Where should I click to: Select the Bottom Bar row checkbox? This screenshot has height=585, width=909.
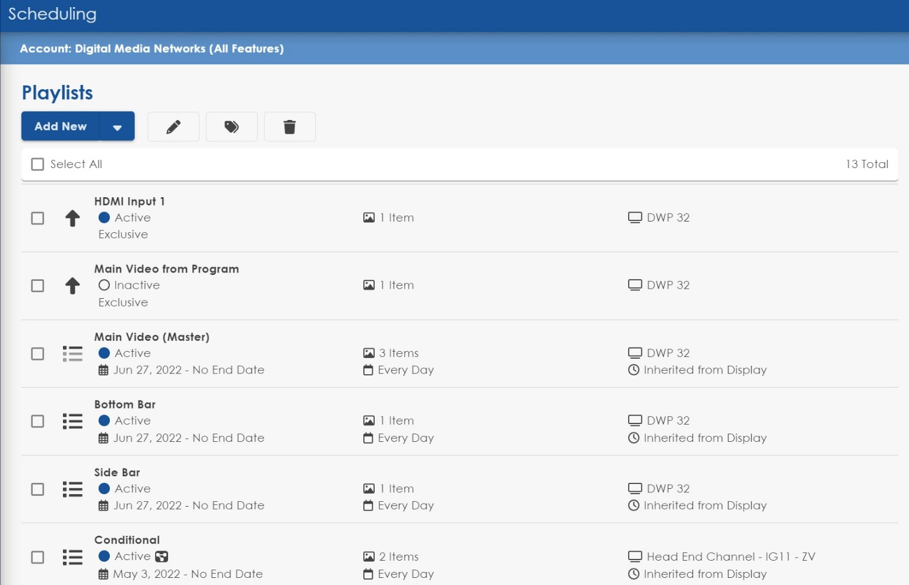click(37, 421)
